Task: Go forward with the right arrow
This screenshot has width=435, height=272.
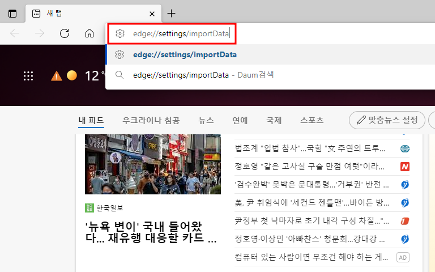Action: [40, 33]
